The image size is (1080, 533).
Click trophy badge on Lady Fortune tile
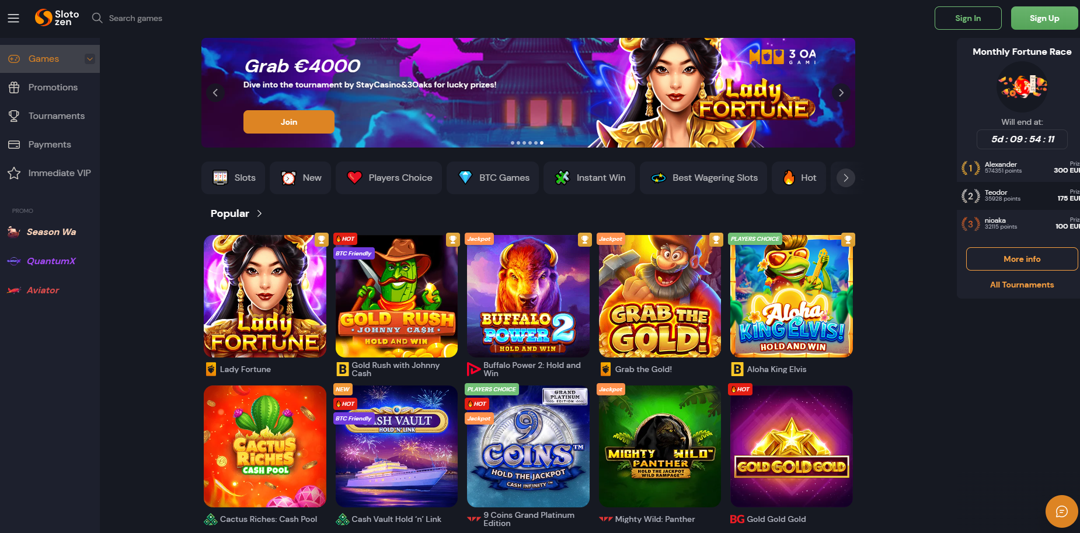[x=321, y=240]
